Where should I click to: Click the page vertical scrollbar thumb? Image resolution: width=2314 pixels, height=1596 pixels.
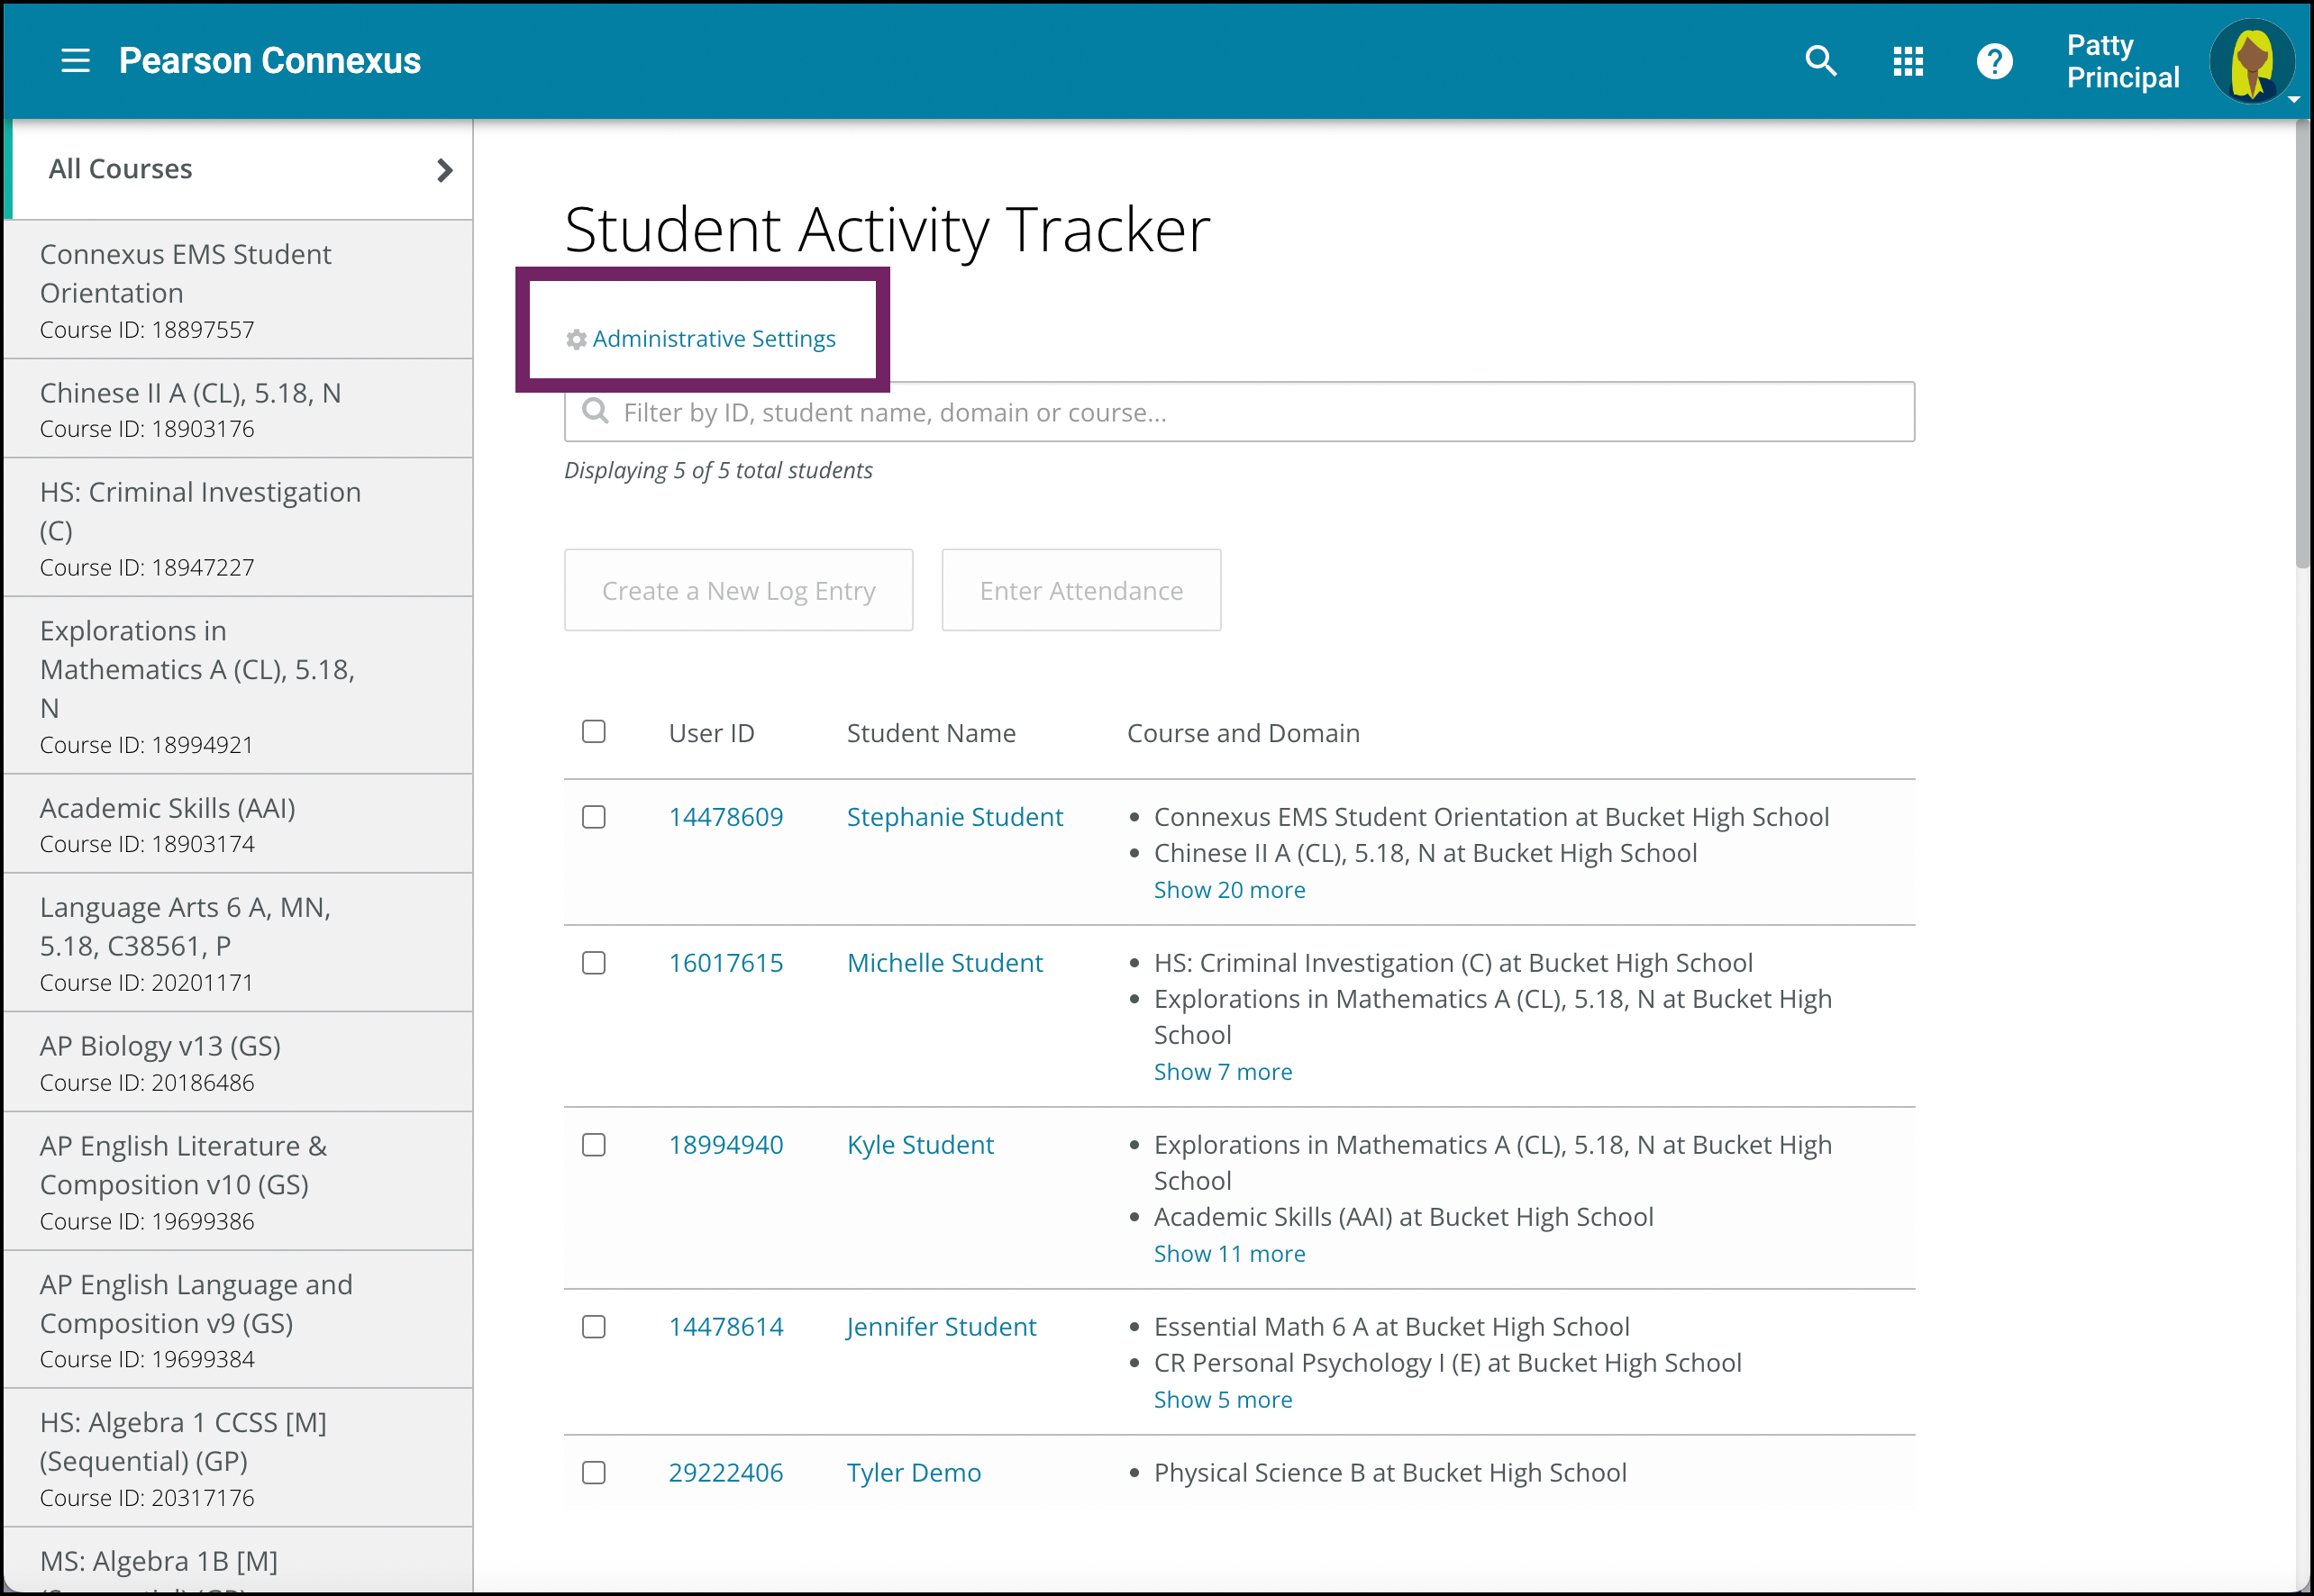[2302, 345]
